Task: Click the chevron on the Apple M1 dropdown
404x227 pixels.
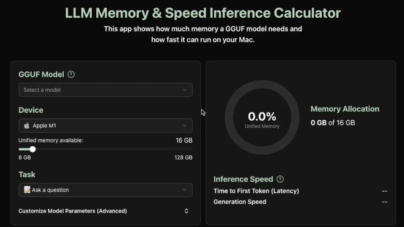Action: point(185,125)
